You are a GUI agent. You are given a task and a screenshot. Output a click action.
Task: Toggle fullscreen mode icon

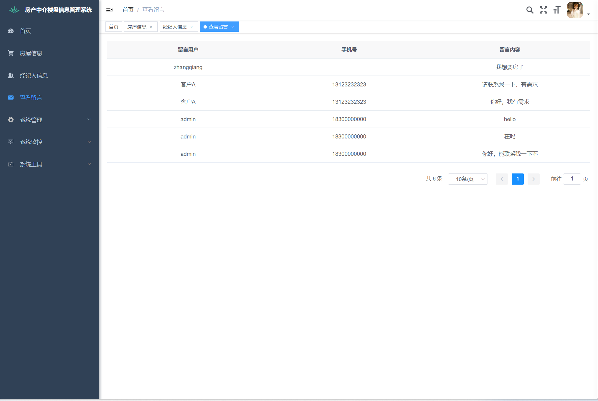543,10
